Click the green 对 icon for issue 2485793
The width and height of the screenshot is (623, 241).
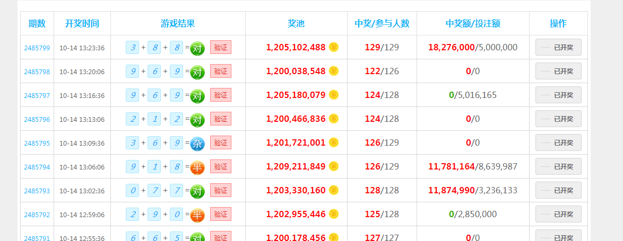197,191
